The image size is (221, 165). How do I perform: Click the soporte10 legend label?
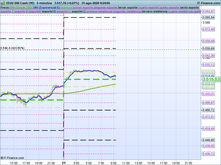pyautogui.click(x=49, y=12)
